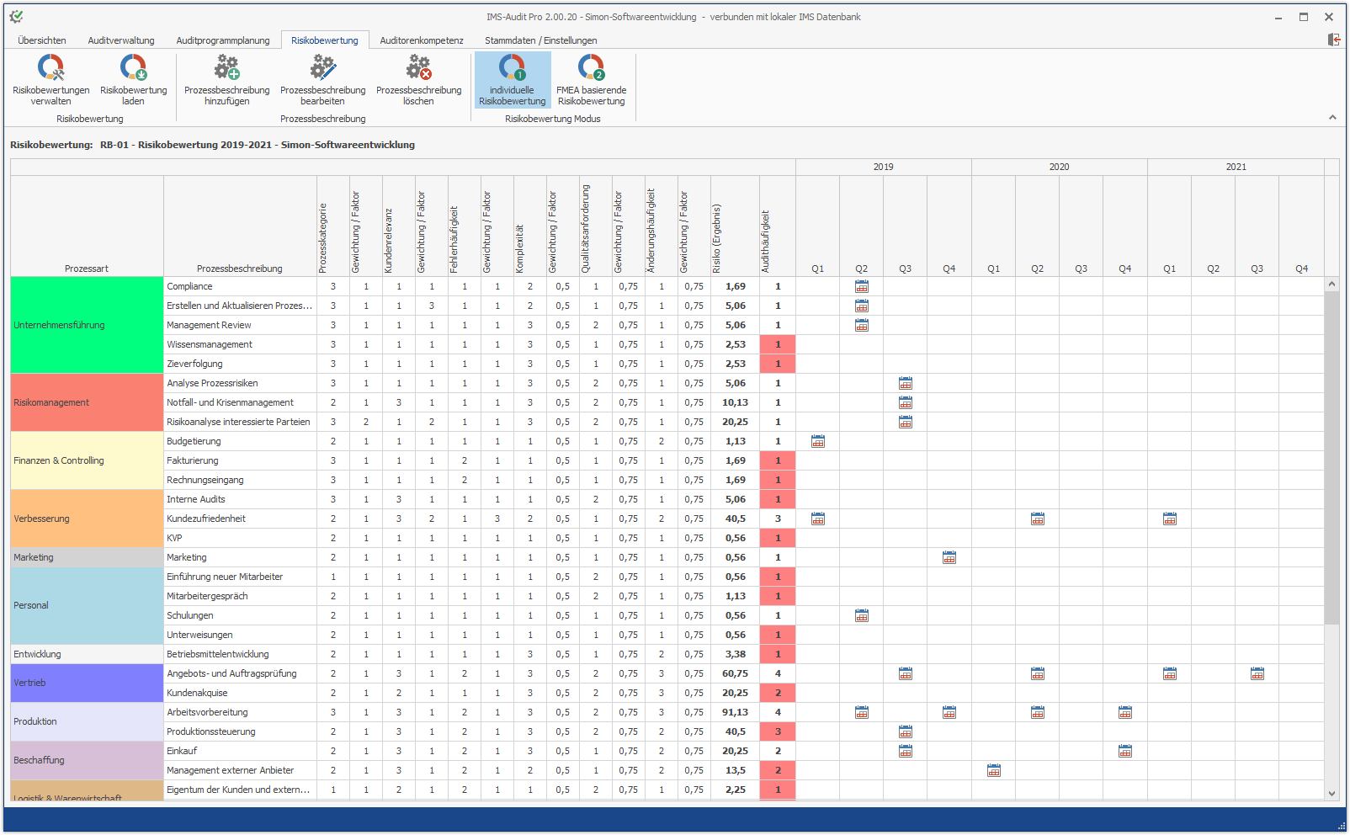Select the Schulungen calendar marker in Q2 2019
1350x835 pixels.
[x=862, y=615]
